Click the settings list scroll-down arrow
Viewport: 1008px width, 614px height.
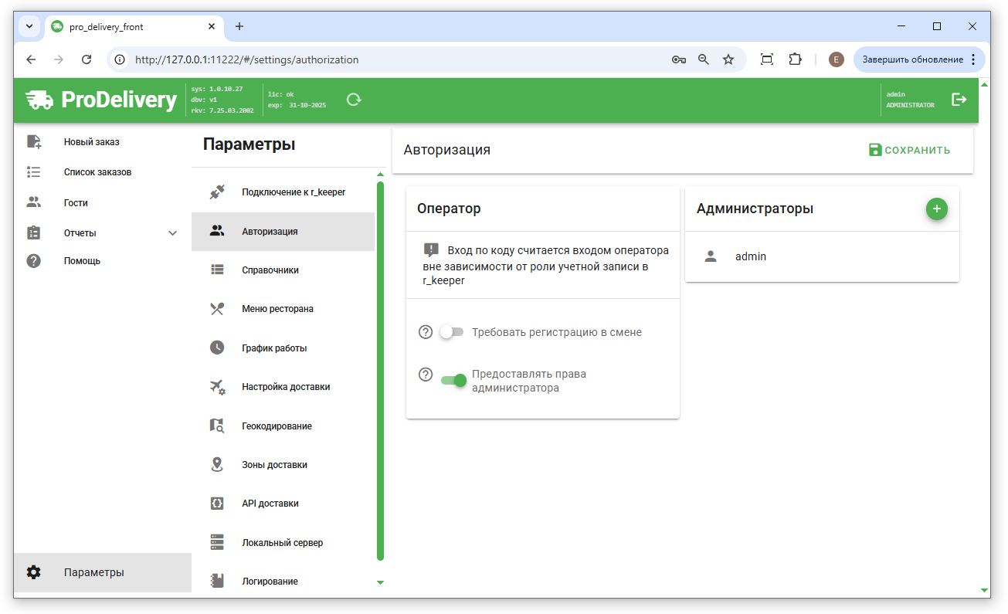point(380,582)
